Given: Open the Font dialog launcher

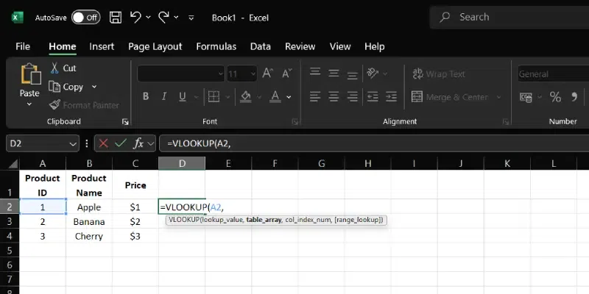Looking at the screenshot, I should tap(295, 121).
